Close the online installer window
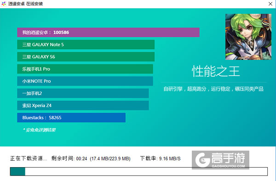The width and height of the screenshot is (276, 181). pos(270,4)
